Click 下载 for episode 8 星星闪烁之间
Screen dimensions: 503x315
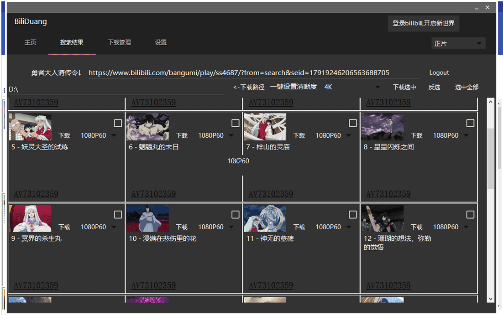coord(417,135)
